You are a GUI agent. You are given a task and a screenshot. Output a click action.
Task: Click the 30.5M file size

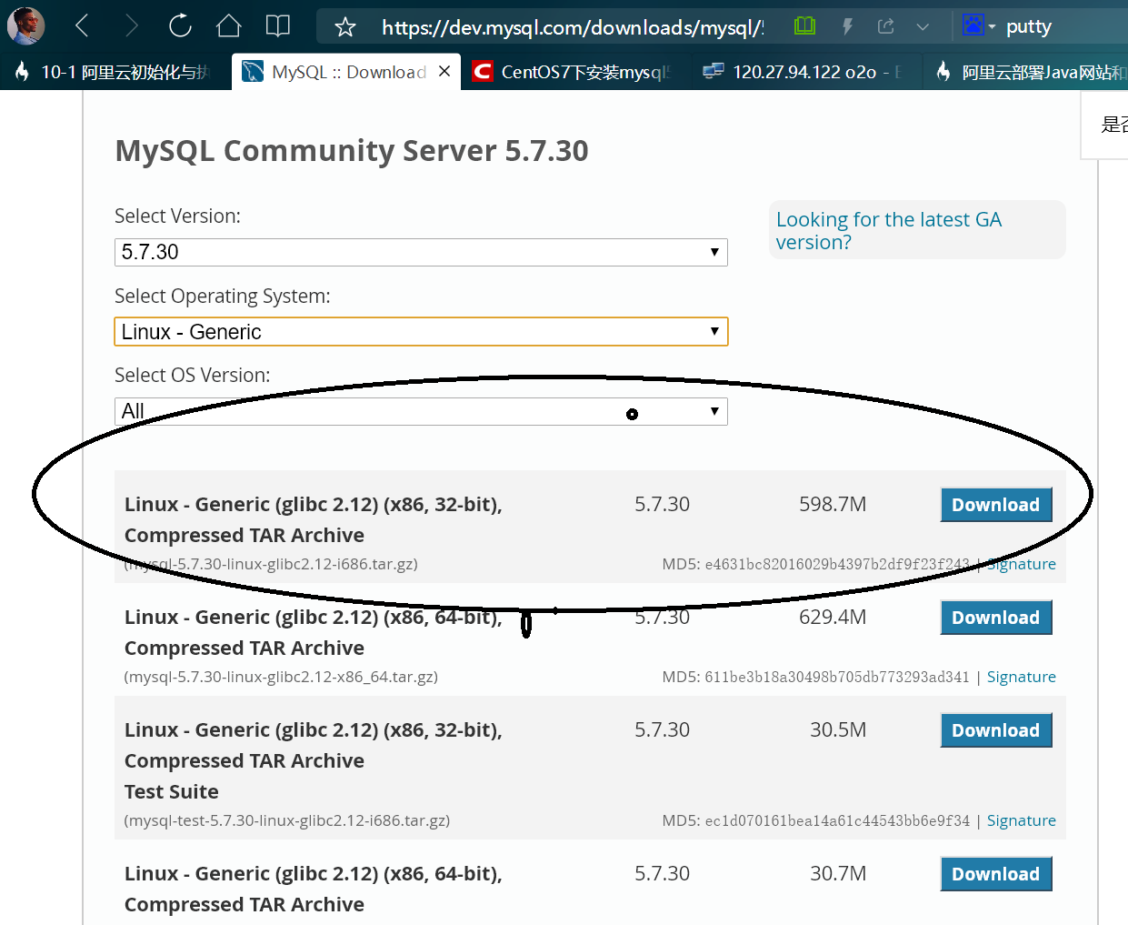[x=838, y=729]
